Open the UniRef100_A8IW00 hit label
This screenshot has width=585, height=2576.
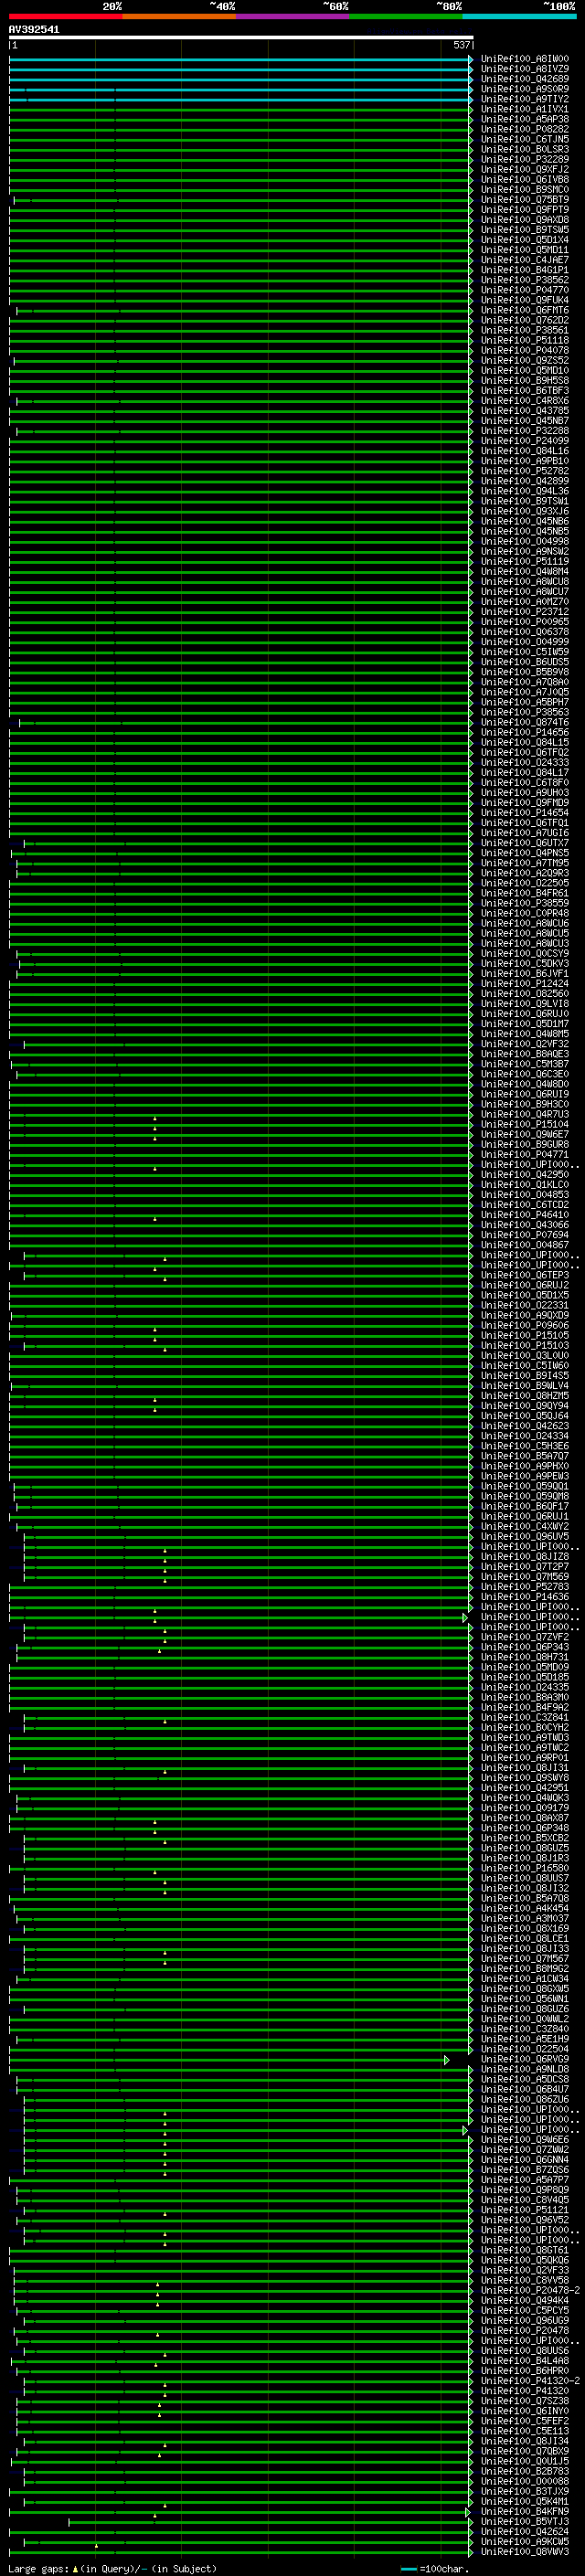click(525, 59)
